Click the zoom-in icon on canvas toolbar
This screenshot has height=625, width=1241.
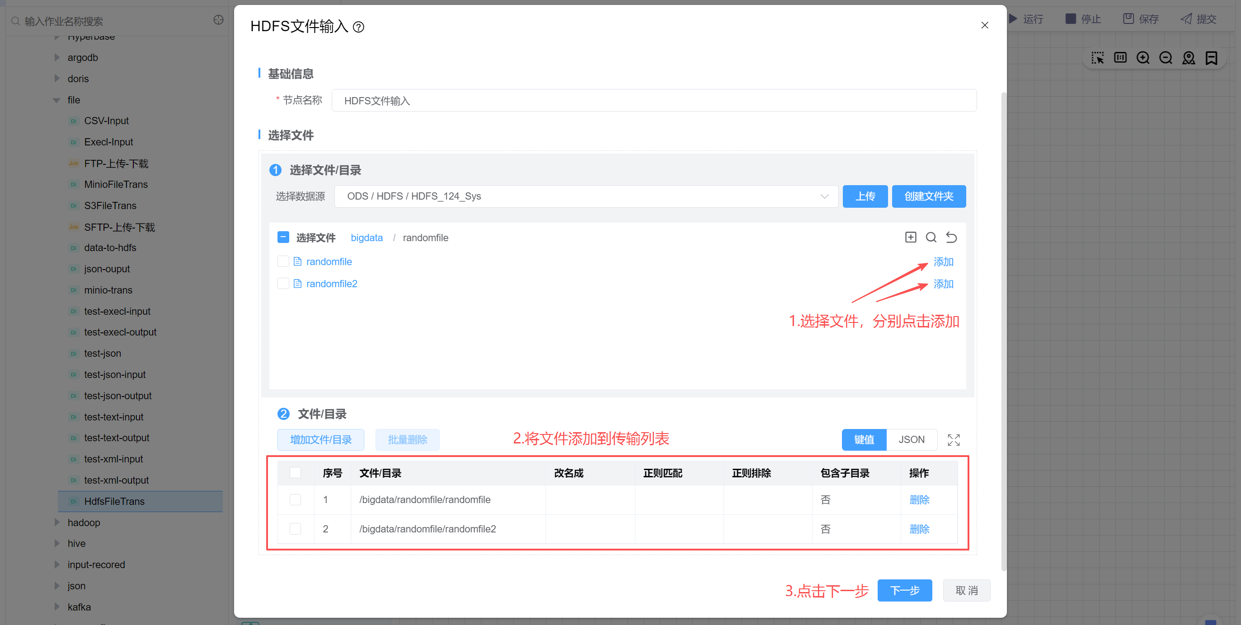pyautogui.click(x=1143, y=58)
